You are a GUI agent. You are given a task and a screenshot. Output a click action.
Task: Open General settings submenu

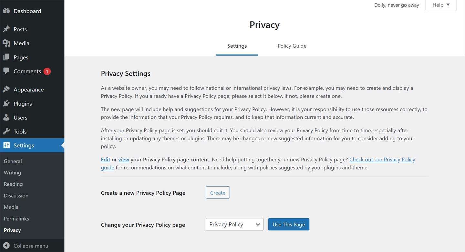click(x=13, y=161)
